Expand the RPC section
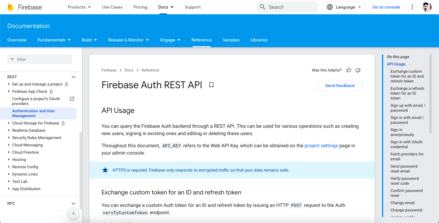439x223 pixels. point(73,204)
